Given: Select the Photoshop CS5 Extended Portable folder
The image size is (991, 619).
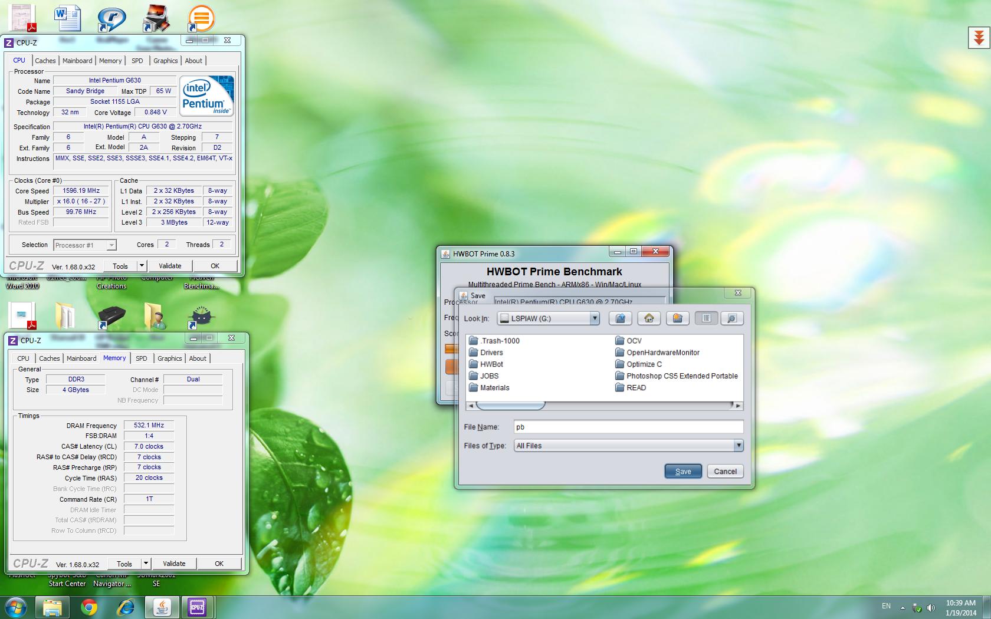Looking at the screenshot, I should coord(677,376).
